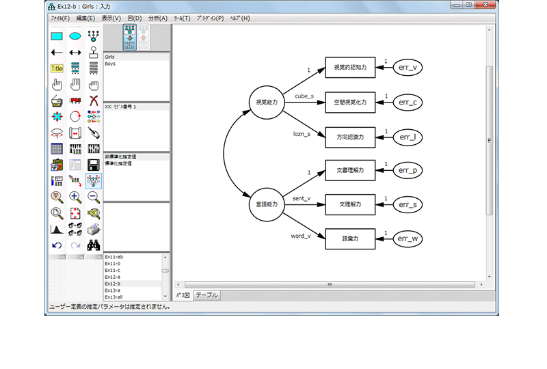Click the Title figure caption tool
This screenshot has height=369, width=547.
pos(57,68)
